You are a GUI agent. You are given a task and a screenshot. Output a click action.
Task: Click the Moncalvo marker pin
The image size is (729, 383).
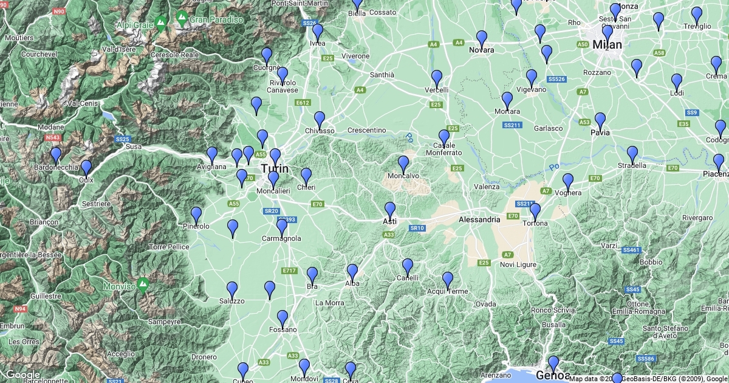[x=403, y=165]
